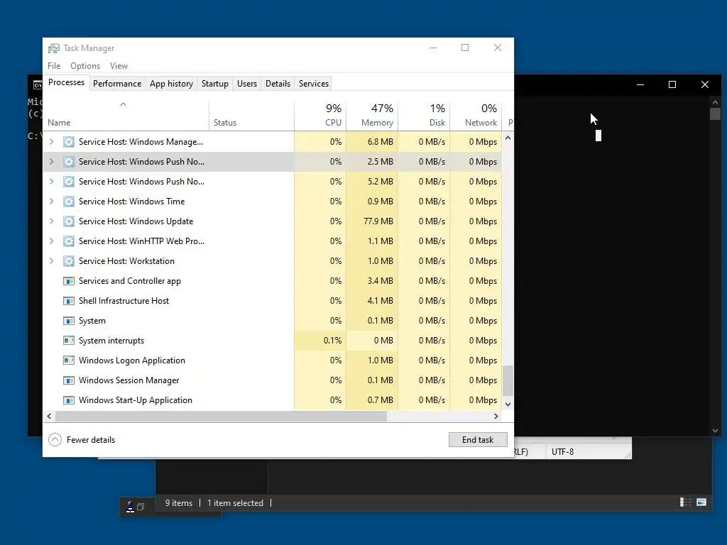Viewport: 727px width, 545px height.
Task: Switch to the Services tab
Action: (313, 84)
